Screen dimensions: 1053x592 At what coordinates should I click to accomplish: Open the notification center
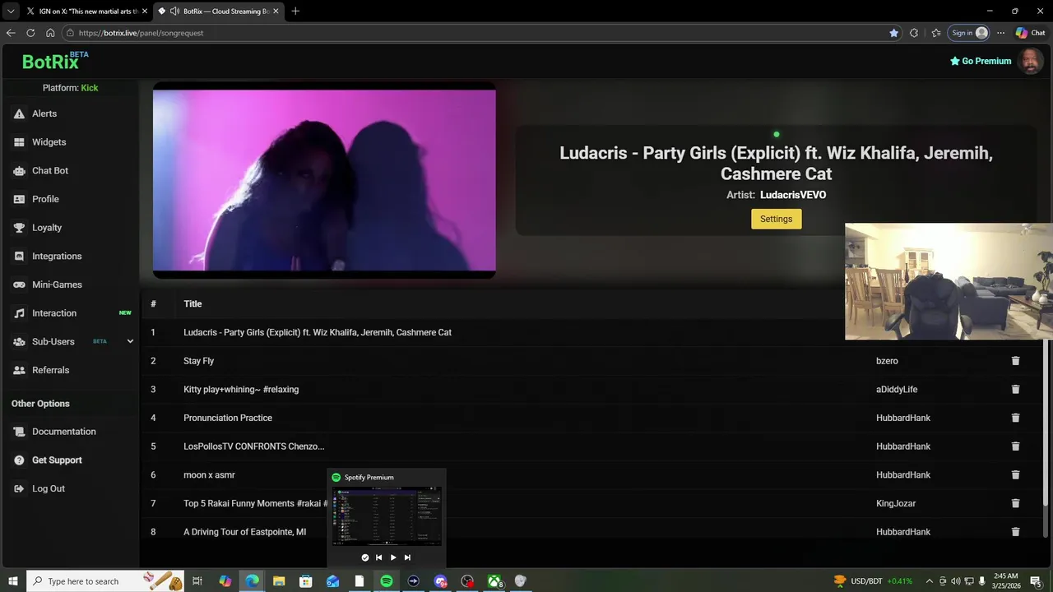pos(1036,581)
